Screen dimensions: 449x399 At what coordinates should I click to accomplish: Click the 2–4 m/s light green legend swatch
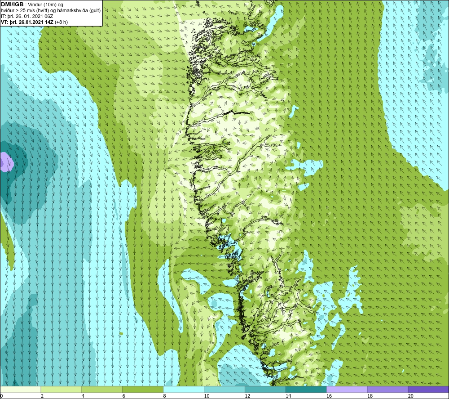[61, 389]
